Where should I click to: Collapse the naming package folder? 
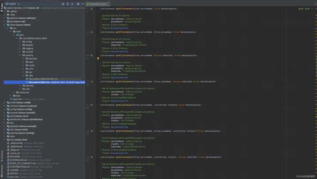pos(20,55)
